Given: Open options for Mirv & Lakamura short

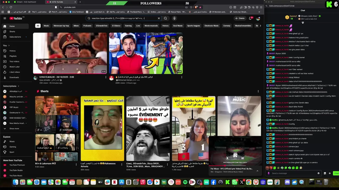Looking at the screenshot, I should (76, 164).
